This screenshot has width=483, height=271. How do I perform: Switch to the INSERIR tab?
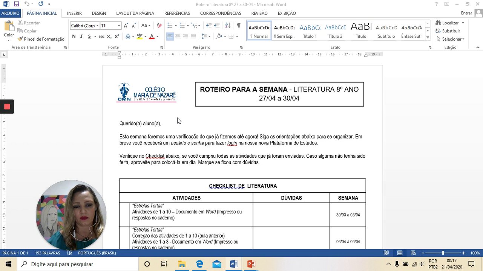74,13
